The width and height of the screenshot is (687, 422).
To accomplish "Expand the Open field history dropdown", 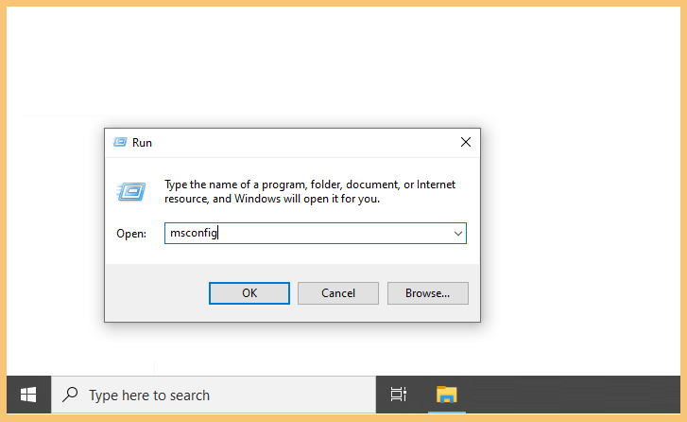I will [x=458, y=234].
